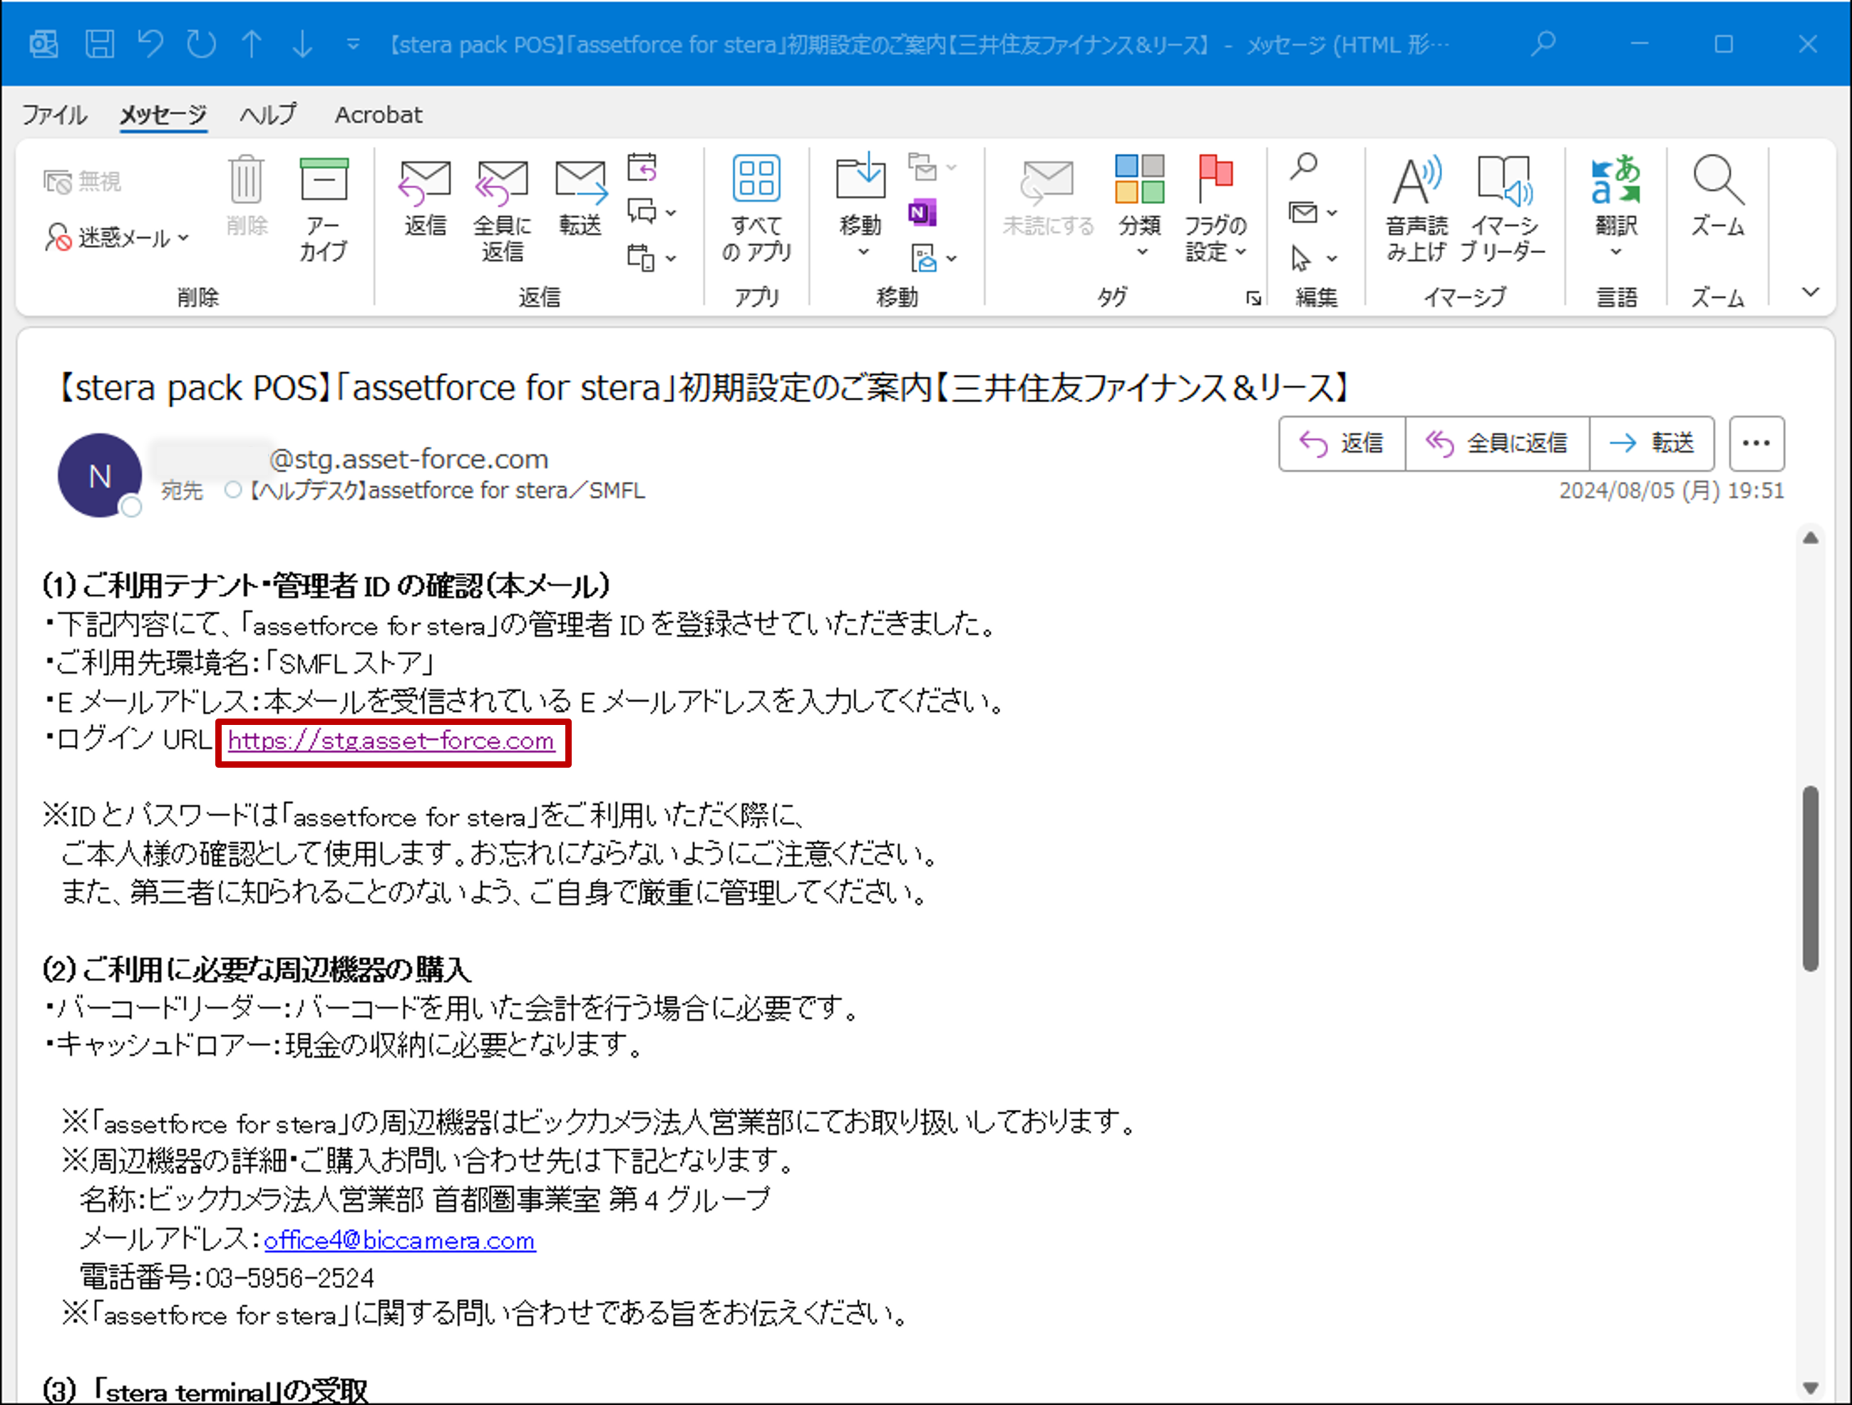The image size is (1852, 1405).
Task: Activate 音声読み上げ (Read Aloud)
Action: 1415,205
